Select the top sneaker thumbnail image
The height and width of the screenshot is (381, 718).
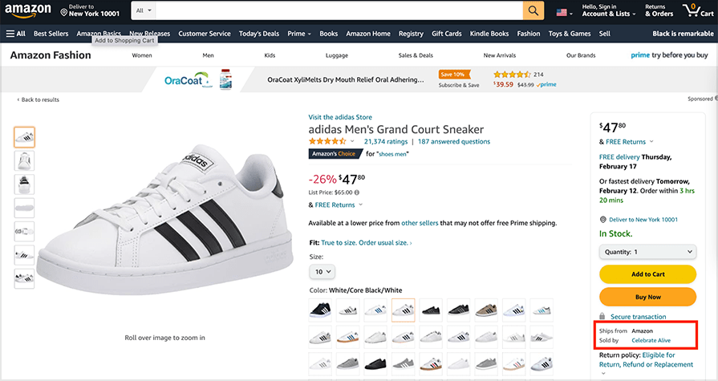(x=24, y=137)
